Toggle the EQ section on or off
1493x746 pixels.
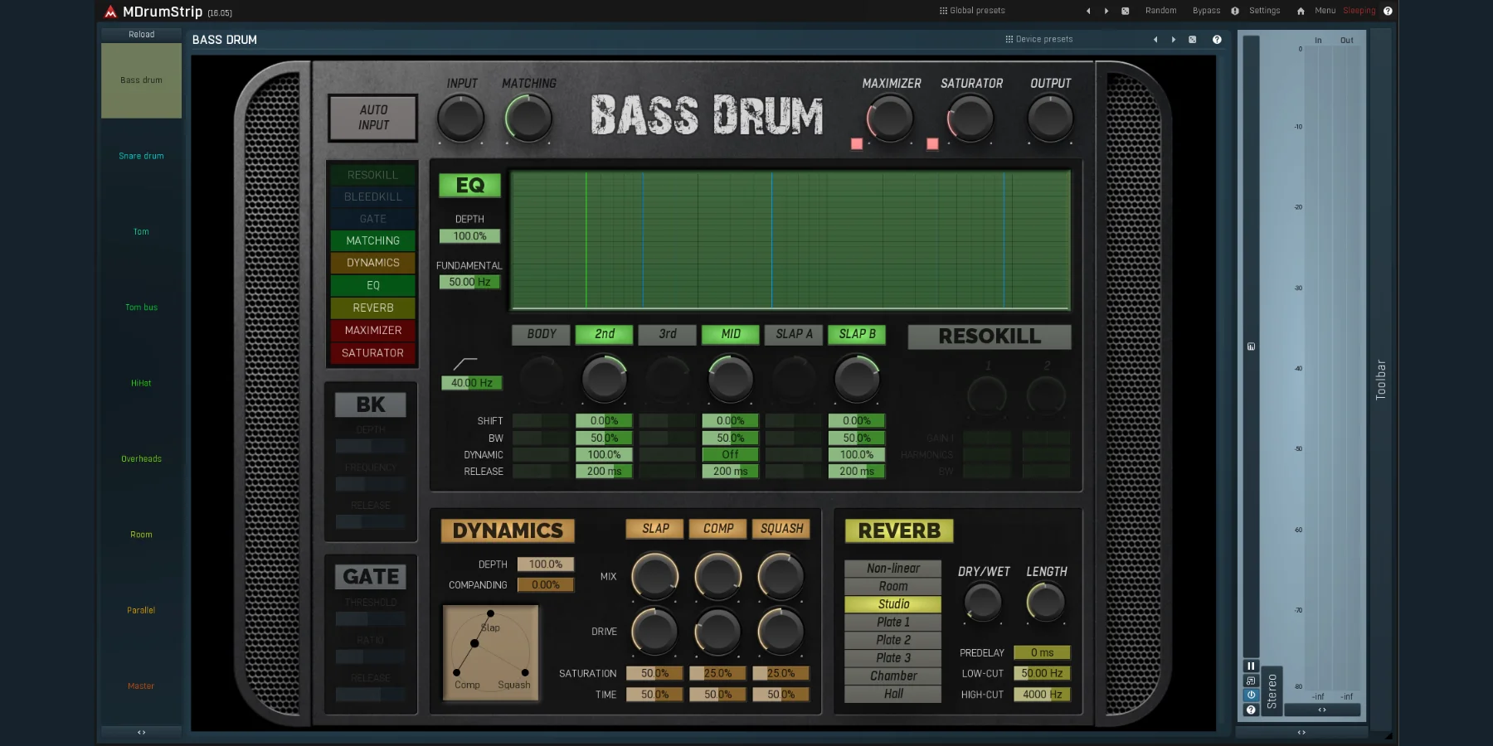pos(469,186)
